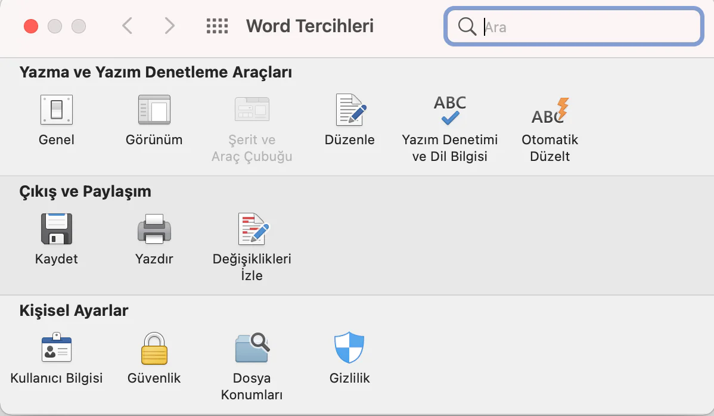714x416 pixels.
Task: Open the Güvenlik padlock icon
Action: [154, 349]
